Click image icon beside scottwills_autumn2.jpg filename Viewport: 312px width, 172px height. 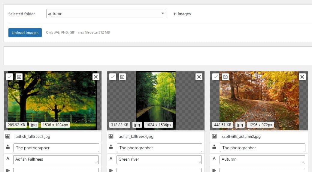coord(214,136)
